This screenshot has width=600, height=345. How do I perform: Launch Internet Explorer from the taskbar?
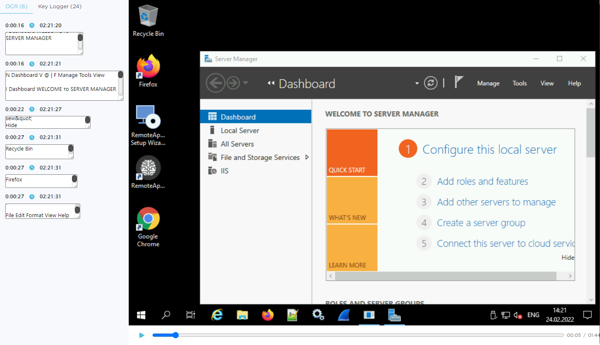point(217,315)
